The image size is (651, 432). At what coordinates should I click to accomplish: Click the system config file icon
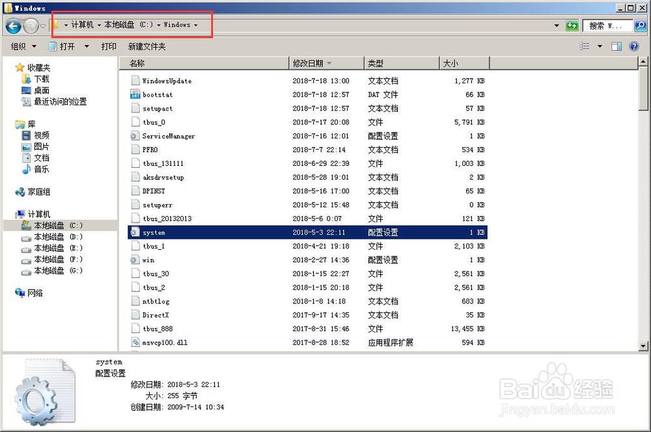pyautogui.click(x=135, y=232)
